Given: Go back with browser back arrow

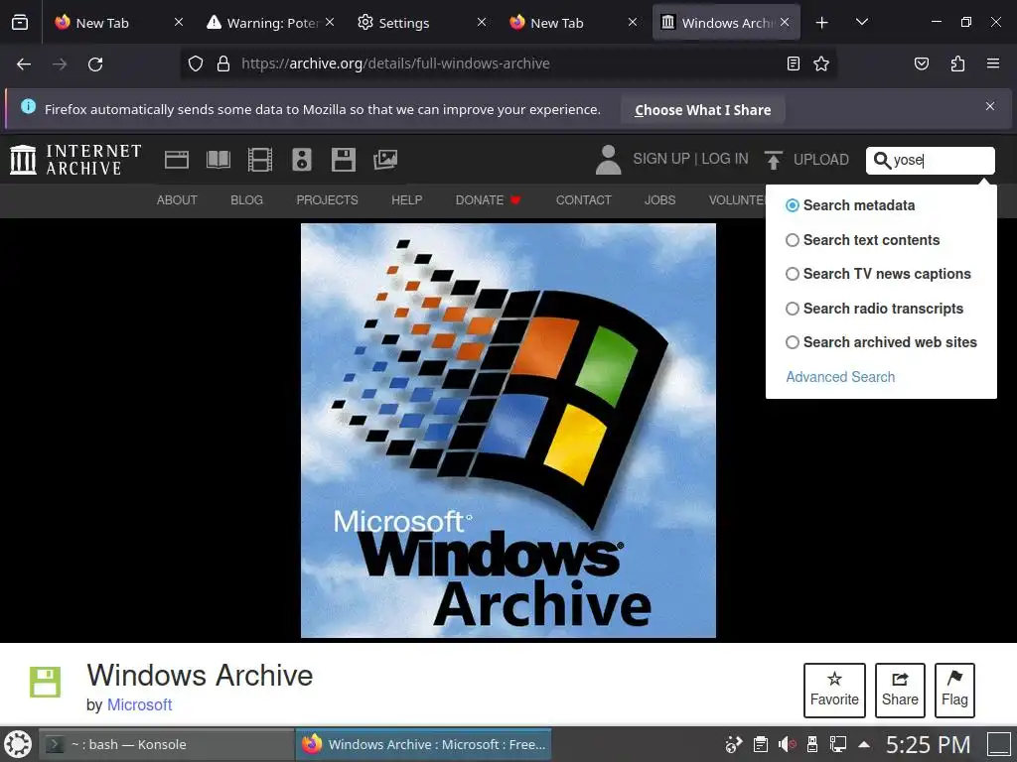Looking at the screenshot, I should (24, 63).
